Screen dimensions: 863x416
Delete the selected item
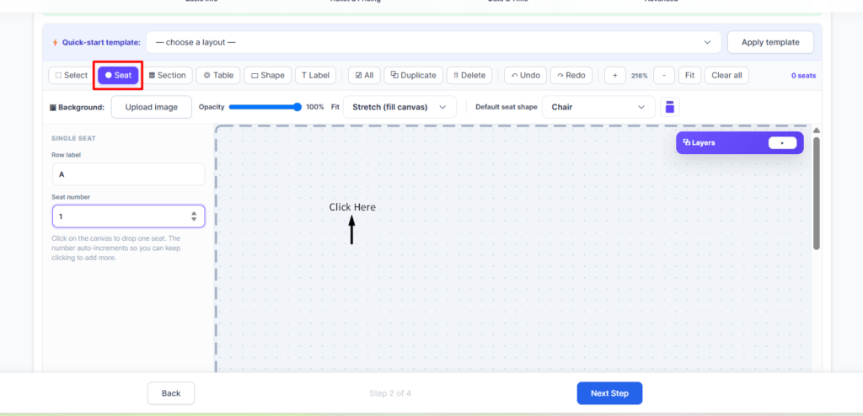coord(469,76)
